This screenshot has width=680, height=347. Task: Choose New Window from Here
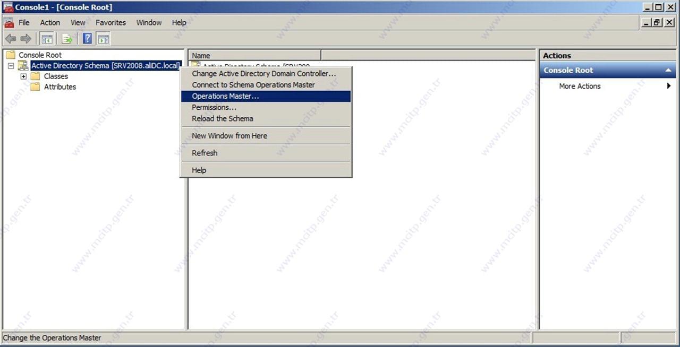[x=266, y=136]
